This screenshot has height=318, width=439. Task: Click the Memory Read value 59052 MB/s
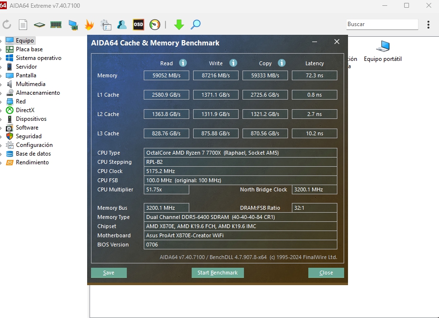click(167, 75)
